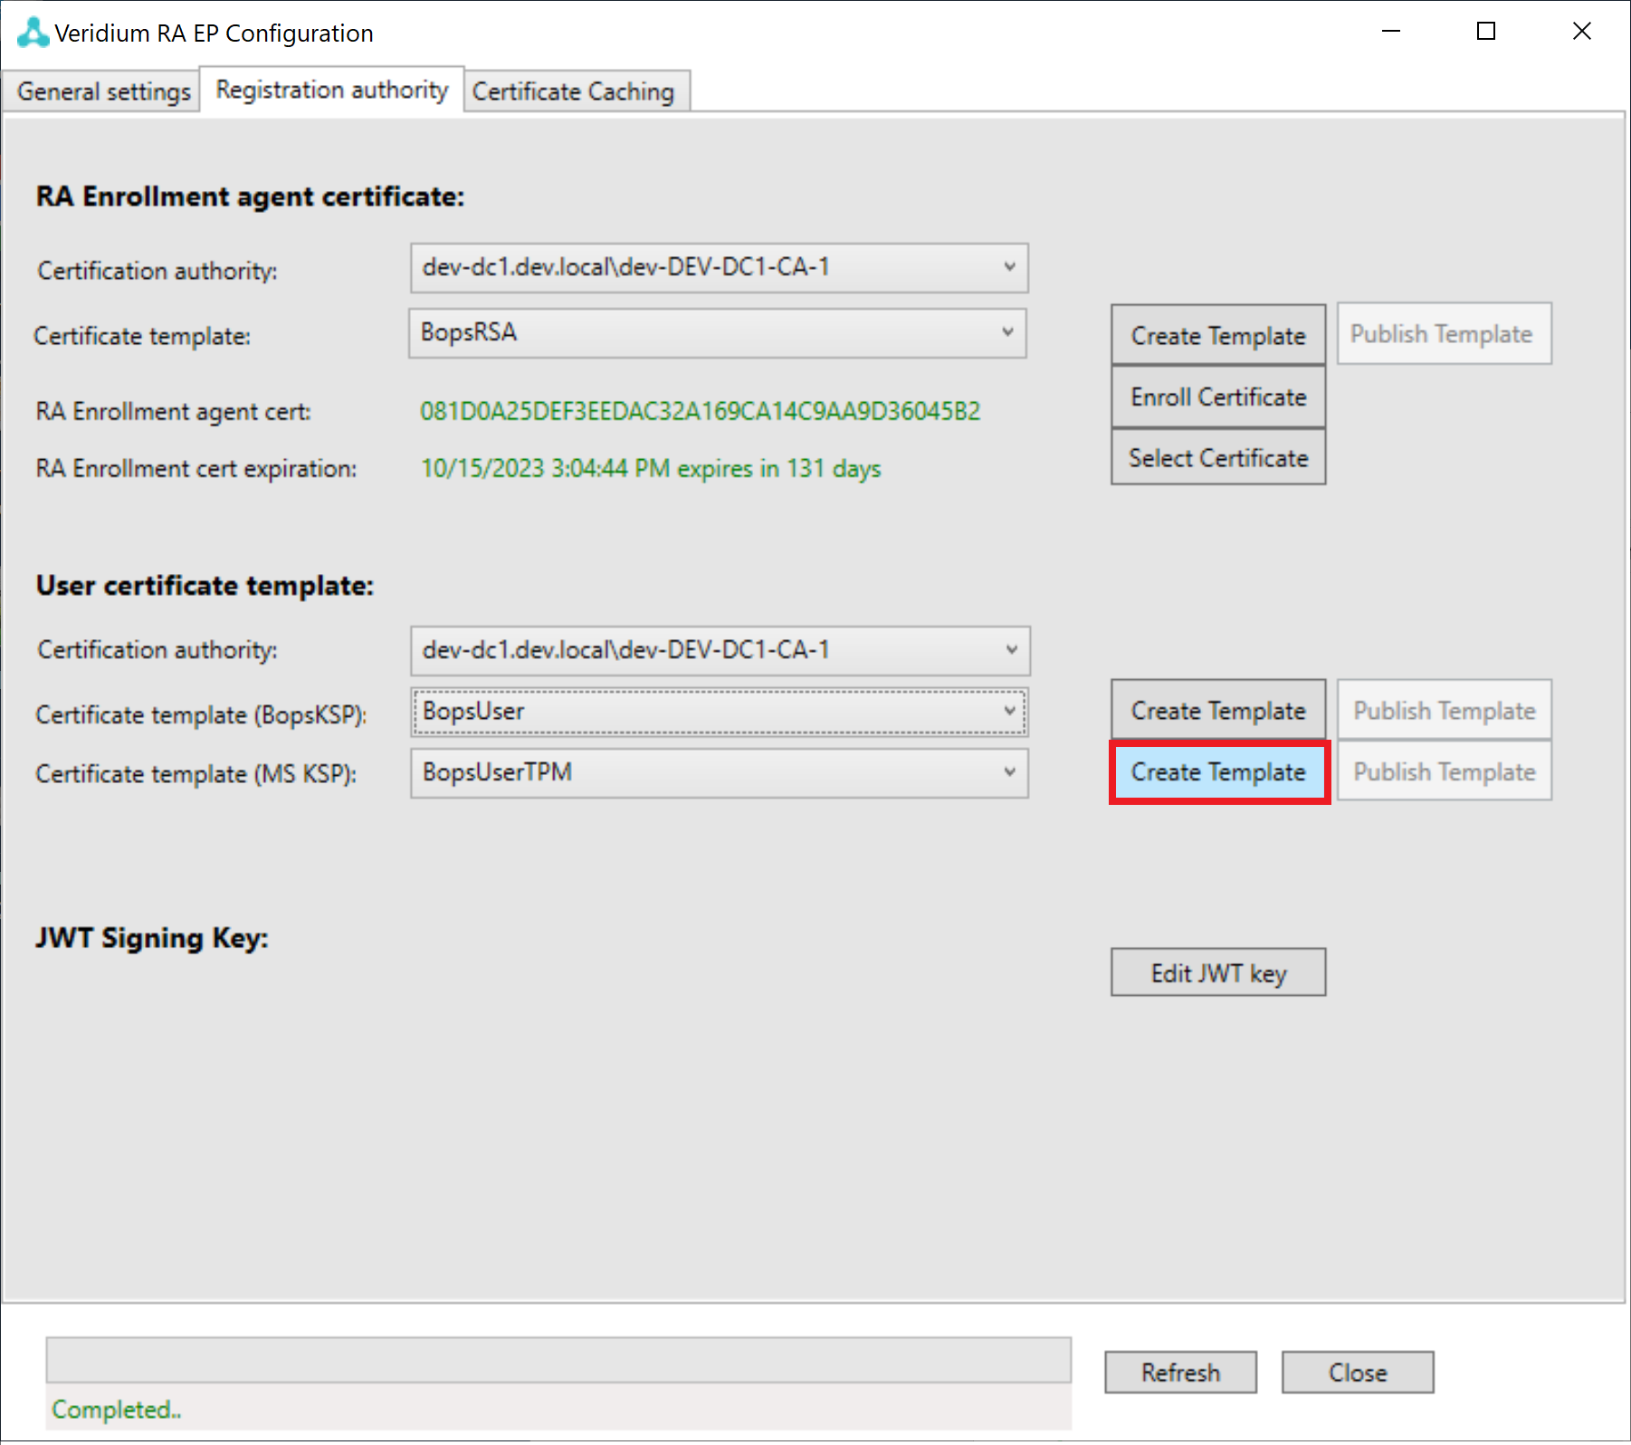This screenshot has height=1445, width=1631.
Task: Click the Veridium app logo icon
Action: click(33, 33)
